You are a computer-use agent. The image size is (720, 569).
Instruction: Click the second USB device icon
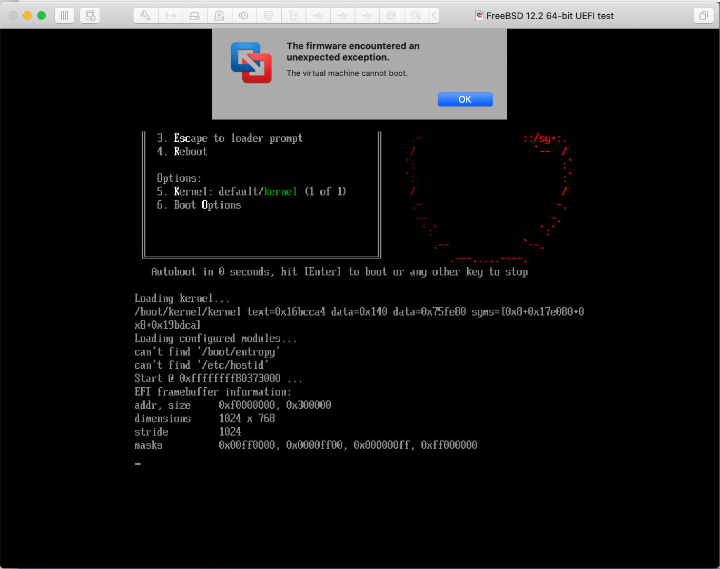coord(342,15)
